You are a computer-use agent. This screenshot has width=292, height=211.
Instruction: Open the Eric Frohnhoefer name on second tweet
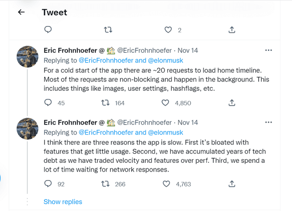70,123
